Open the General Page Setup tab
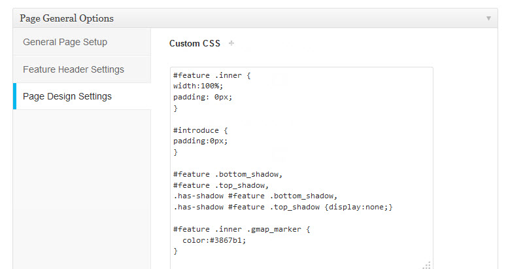The width and height of the screenshot is (508, 269). pyautogui.click(x=65, y=42)
